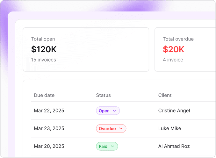Click the Mar 22, 2025 due date
This screenshot has height=158, width=216.
tap(49, 111)
